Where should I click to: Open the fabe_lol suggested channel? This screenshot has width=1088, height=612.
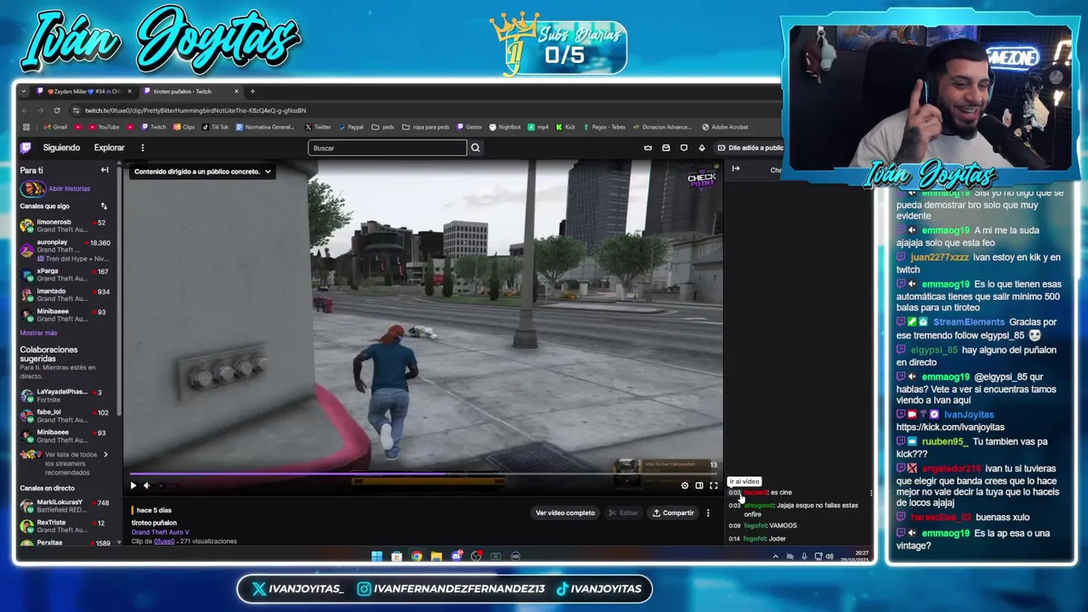[66, 416]
